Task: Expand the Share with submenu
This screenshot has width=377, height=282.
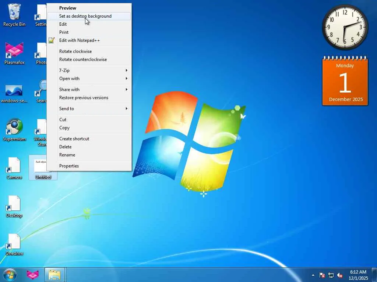Action: coord(89,90)
